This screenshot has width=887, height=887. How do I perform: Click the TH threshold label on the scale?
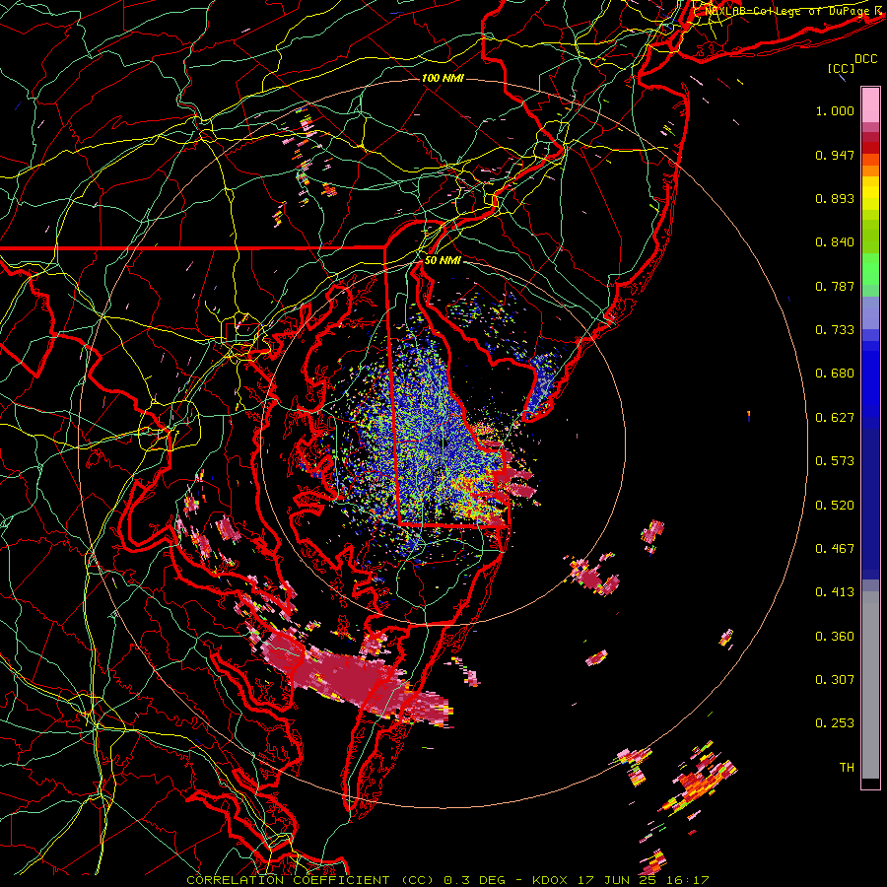(x=847, y=768)
